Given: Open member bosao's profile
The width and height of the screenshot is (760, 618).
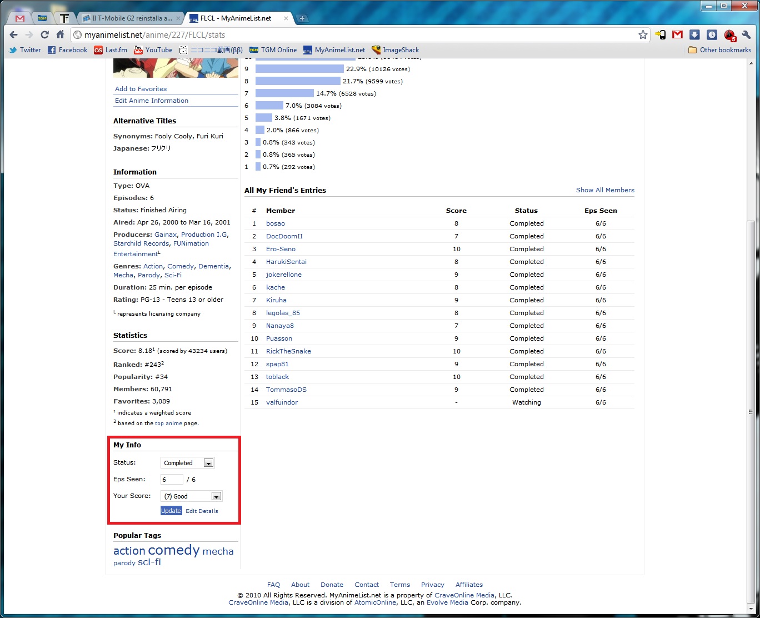Looking at the screenshot, I should [x=276, y=223].
